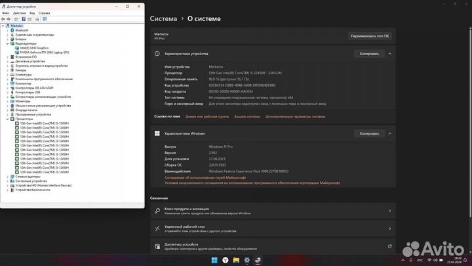Image resolution: width=472 pixels, height=266 pixels.
Task: Open File Explorer from the taskbar
Action: coord(236,260)
